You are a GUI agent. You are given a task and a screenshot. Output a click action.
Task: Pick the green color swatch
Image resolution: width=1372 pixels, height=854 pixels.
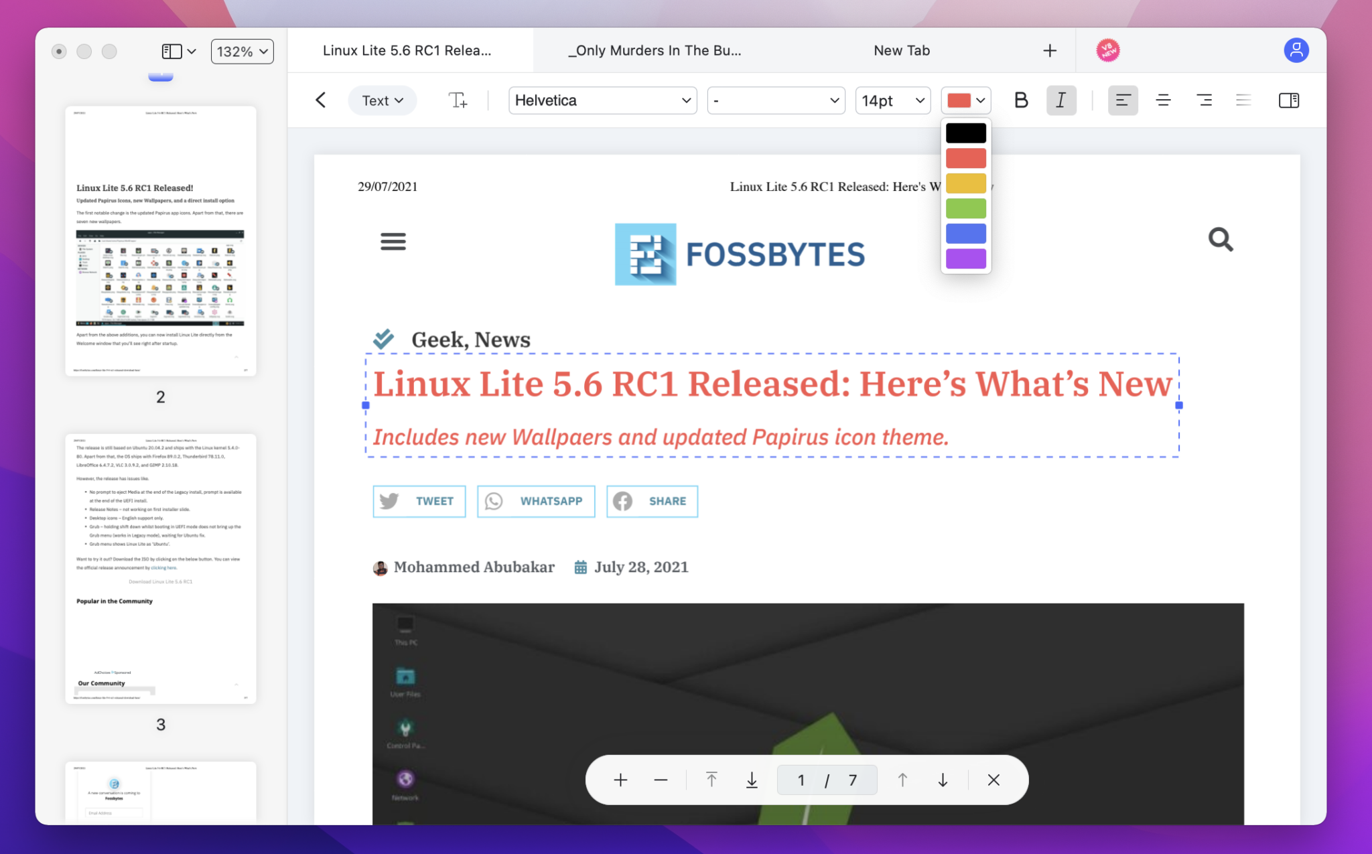965,208
